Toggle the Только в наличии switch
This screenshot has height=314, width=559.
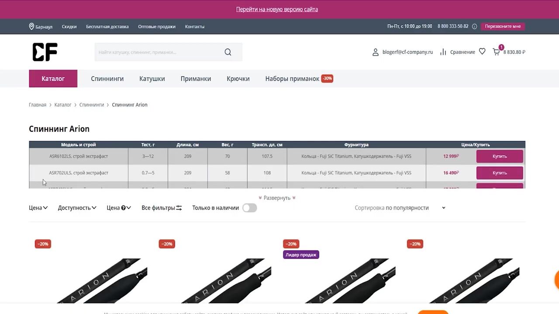[249, 208]
